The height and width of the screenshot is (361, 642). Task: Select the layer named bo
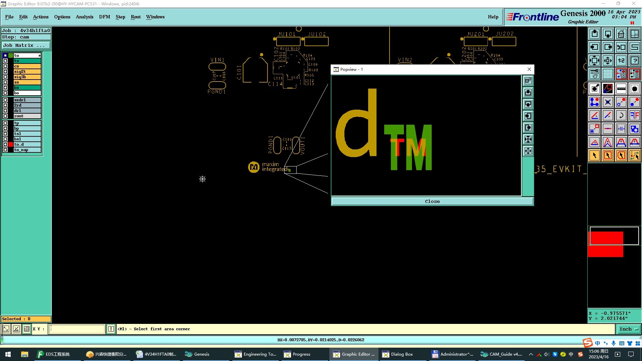tap(27, 93)
